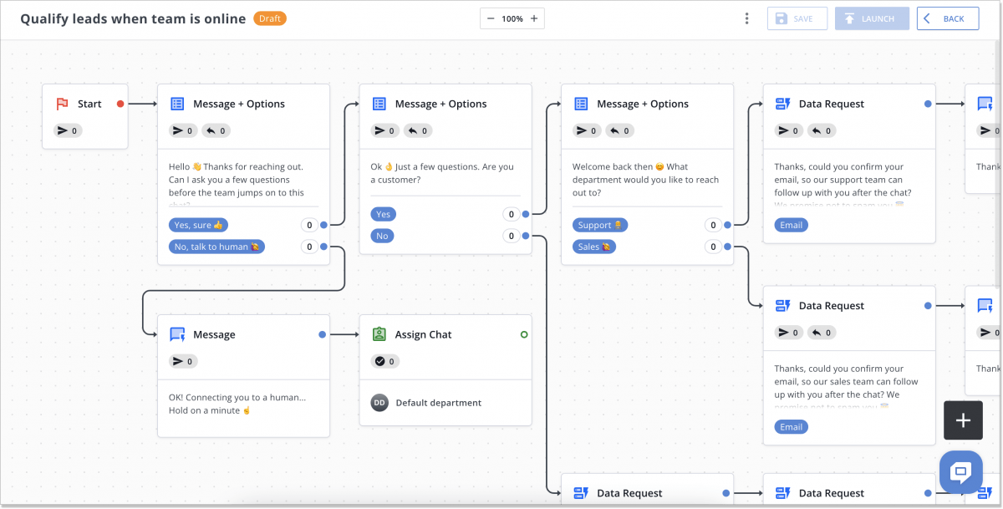Open the three-dot more options menu
This screenshot has width=1003, height=509.
pyautogui.click(x=746, y=18)
